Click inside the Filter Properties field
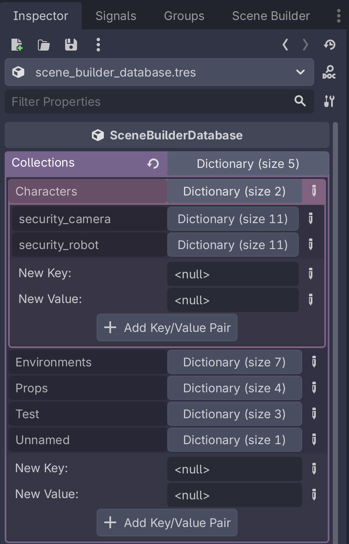Image resolution: width=349 pixels, height=544 pixels. [128, 102]
